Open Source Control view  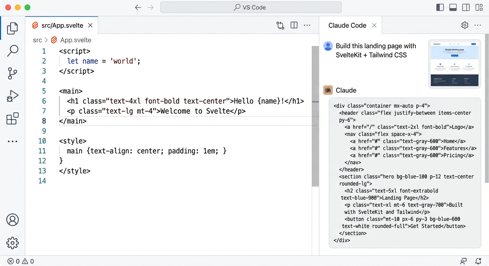point(13,73)
